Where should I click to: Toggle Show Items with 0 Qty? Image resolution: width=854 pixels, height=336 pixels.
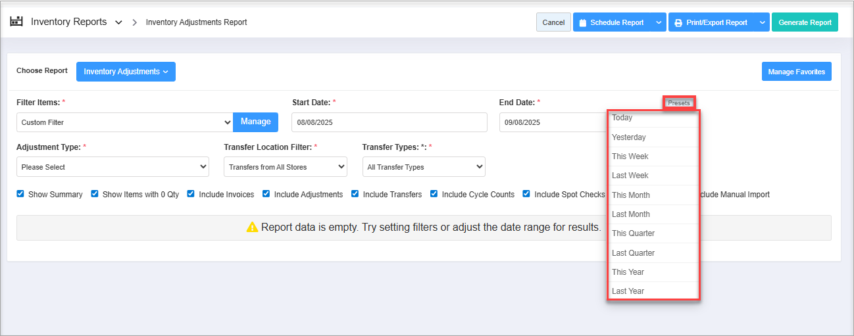pyautogui.click(x=95, y=194)
